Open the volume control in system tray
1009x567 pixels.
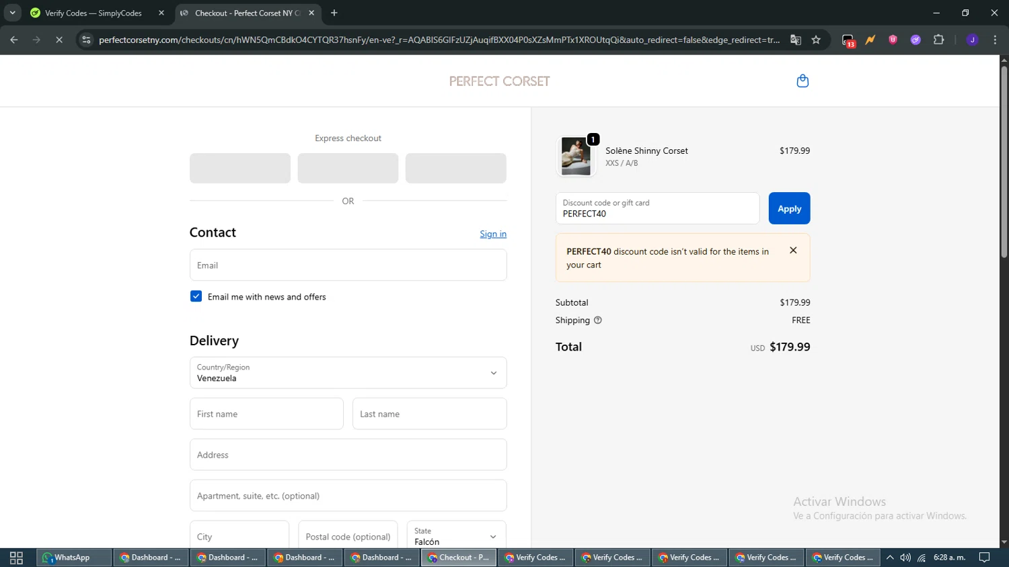(x=905, y=558)
